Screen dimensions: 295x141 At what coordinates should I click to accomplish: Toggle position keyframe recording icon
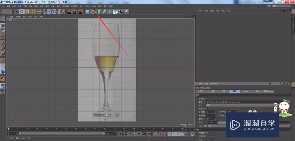[169, 134]
